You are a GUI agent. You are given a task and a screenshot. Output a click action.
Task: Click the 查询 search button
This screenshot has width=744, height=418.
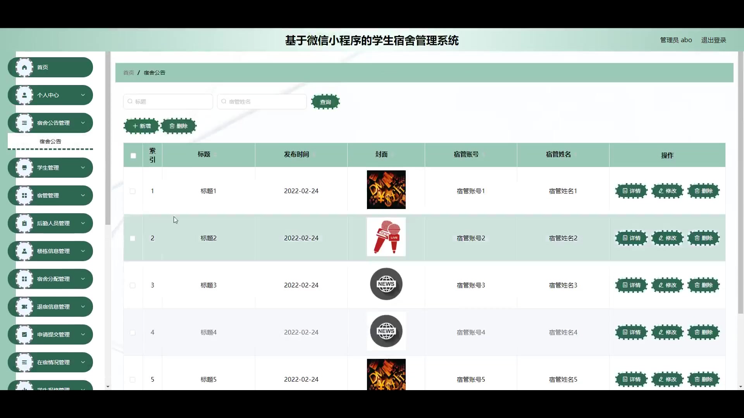[325, 102]
